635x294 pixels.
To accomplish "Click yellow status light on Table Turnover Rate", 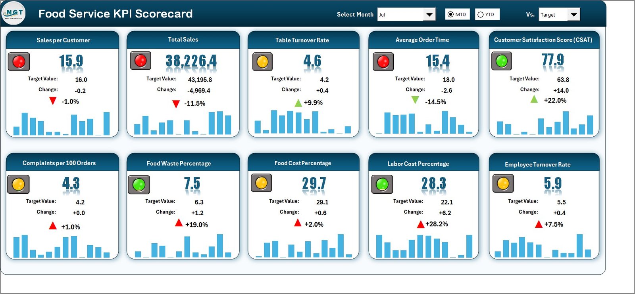I will tap(262, 62).
